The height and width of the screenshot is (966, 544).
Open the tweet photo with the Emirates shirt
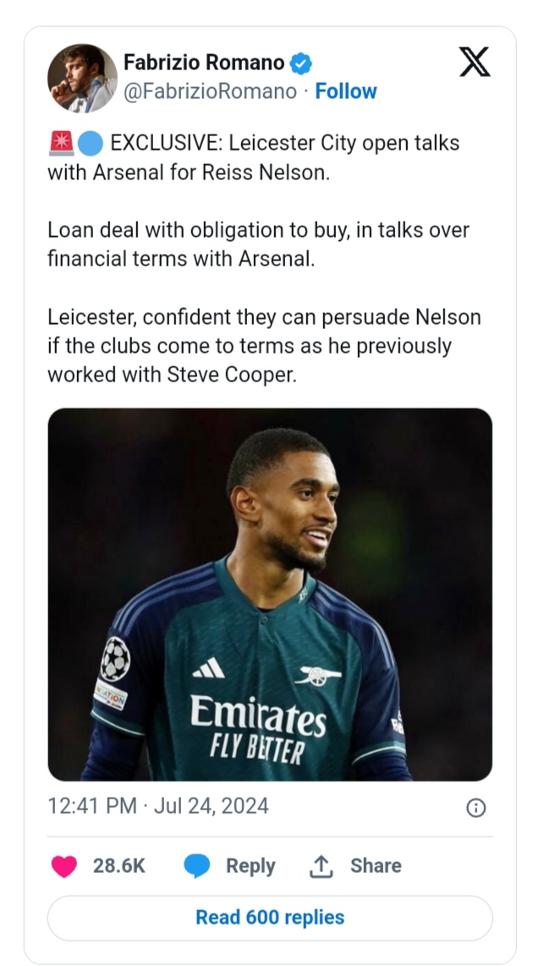(270, 594)
